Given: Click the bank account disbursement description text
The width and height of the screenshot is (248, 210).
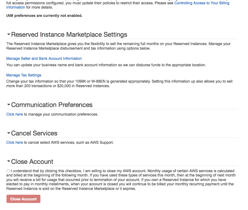Looking at the screenshot, I should point(106,65).
